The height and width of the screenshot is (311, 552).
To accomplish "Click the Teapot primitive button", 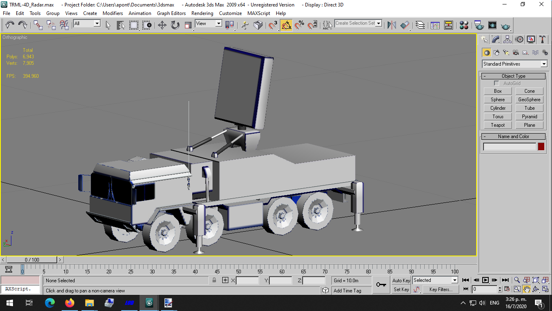I will pos(498,125).
